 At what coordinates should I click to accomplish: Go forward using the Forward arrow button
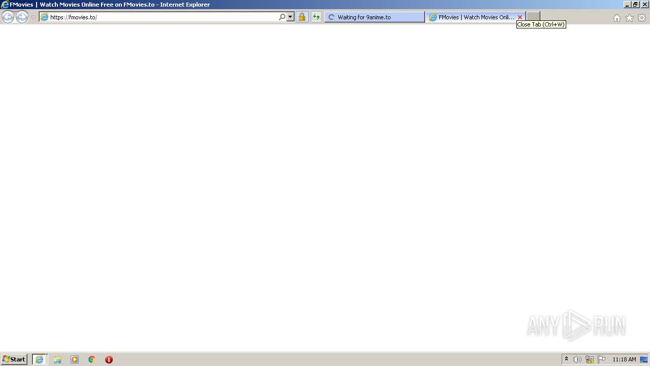coord(22,17)
